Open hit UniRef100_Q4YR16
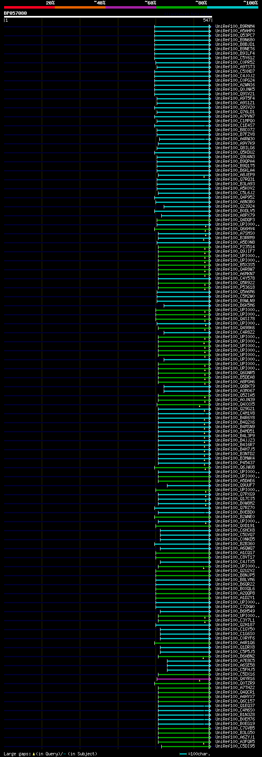 [235, 678]
